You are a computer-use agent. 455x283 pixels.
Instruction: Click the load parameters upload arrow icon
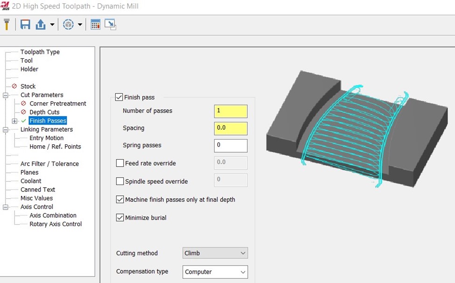pyautogui.click(x=41, y=24)
